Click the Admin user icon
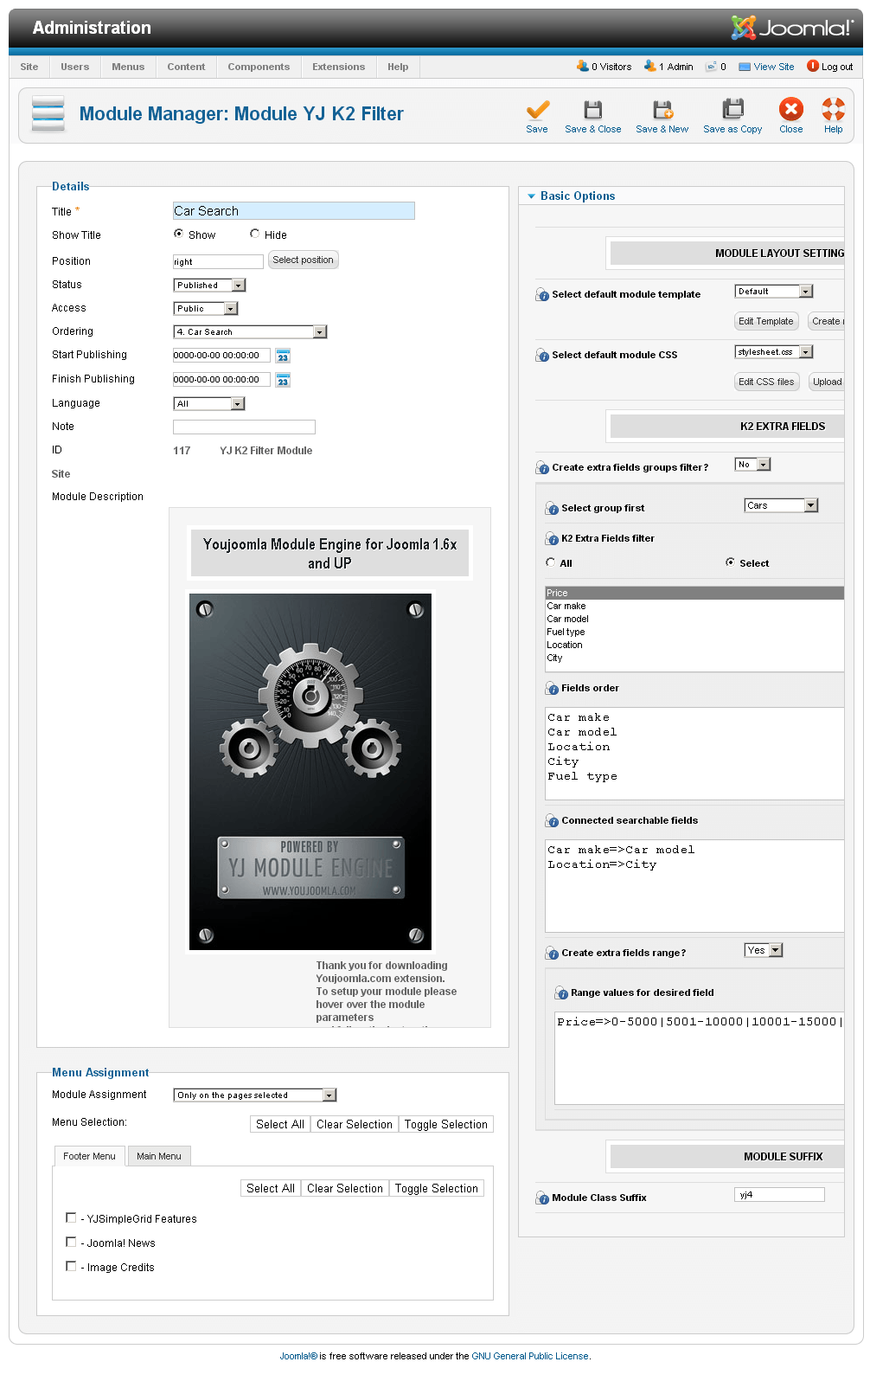Image resolution: width=870 pixels, height=1381 pixels. [x=649, y=67]
